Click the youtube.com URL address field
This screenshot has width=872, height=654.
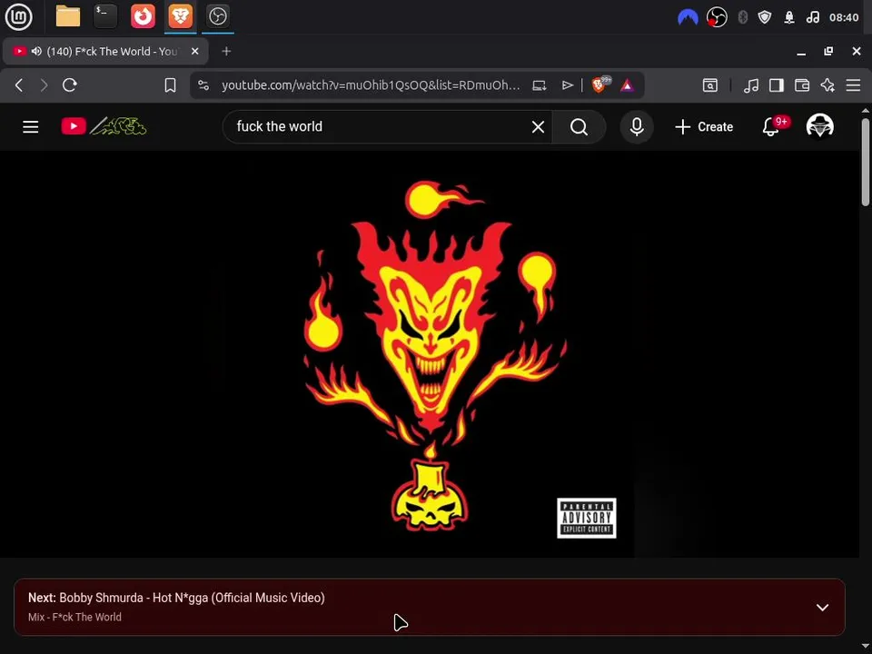click(x=371, y=85)
